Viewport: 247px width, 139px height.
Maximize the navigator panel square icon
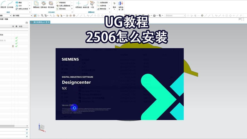coord(27,23)
